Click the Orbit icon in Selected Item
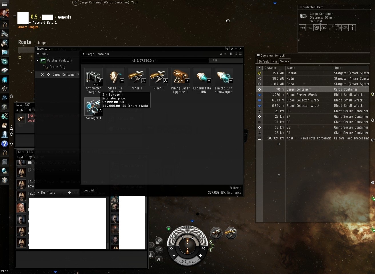Screen dimensions: 375x274 pos(324,28)
